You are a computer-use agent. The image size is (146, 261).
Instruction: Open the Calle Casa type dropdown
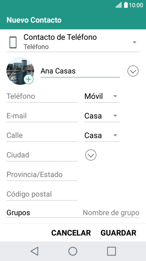pos(102,135)
